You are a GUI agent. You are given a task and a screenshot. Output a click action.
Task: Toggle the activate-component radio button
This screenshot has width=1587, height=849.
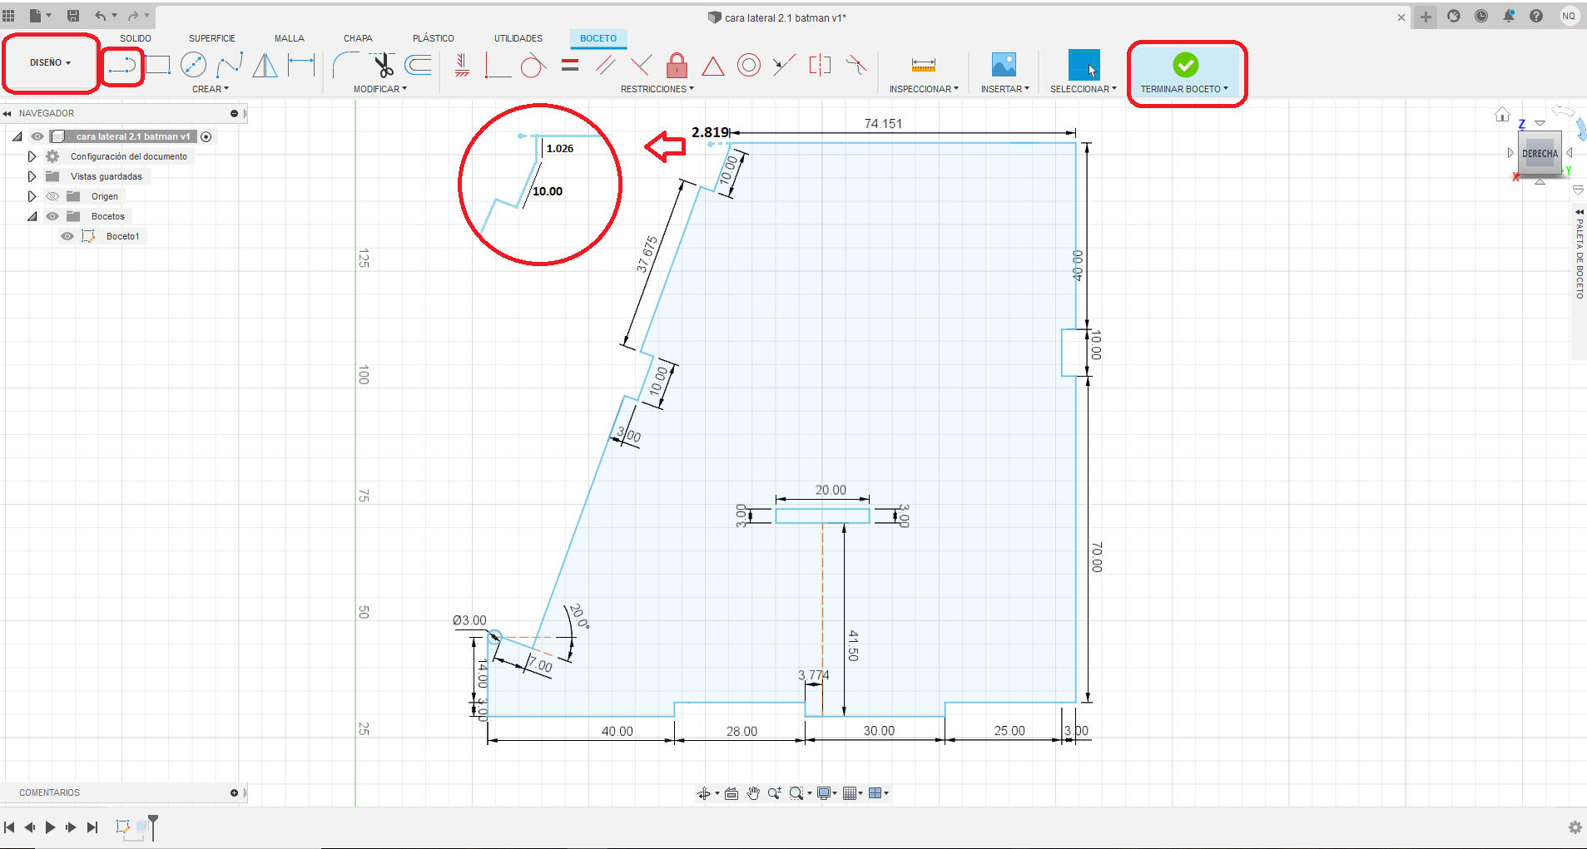(x=206, y=136)
